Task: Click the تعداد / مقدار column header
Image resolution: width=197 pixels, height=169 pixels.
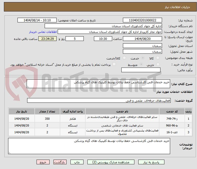Action: click(47, 112)
